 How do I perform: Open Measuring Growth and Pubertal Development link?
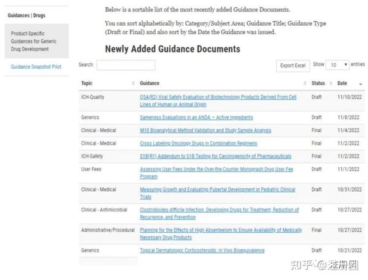pos(218,193)
